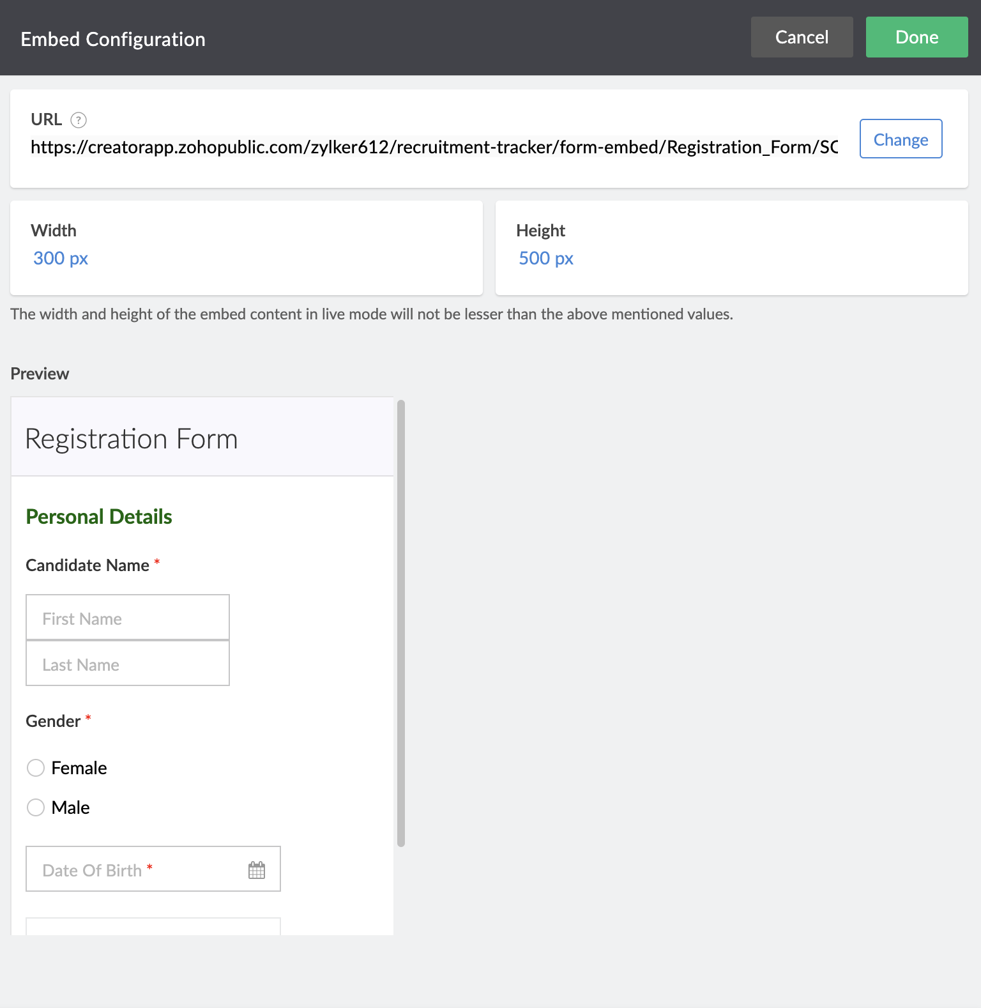
Task: Click the partially visible field below Date Of Birth
Action: click(153, 927)
